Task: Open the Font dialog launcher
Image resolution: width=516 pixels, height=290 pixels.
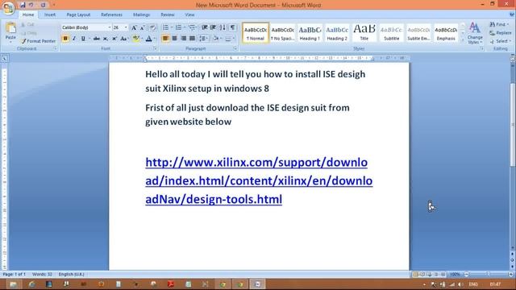Action: click(155, 48)
